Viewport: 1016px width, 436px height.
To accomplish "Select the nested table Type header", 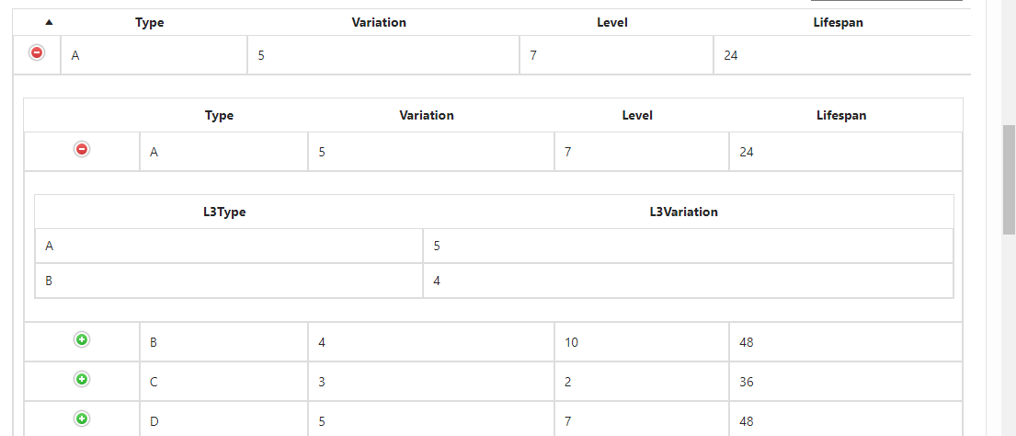I will tap(219, 115).
